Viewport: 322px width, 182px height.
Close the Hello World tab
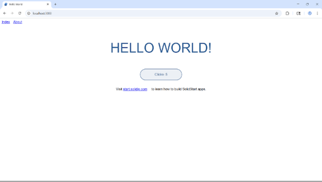point(48,4)
